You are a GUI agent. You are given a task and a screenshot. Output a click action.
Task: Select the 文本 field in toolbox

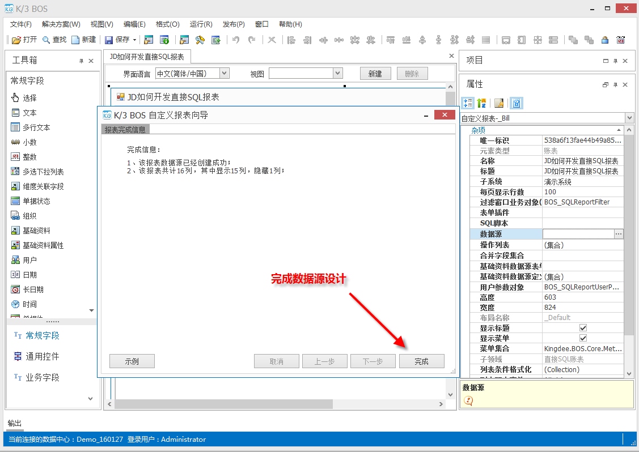(x=24, y=112)
